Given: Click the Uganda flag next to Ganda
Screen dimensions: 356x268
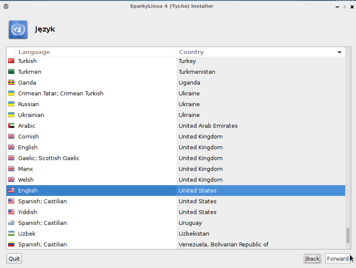Looking at the screenshot, I should point(11,82).
